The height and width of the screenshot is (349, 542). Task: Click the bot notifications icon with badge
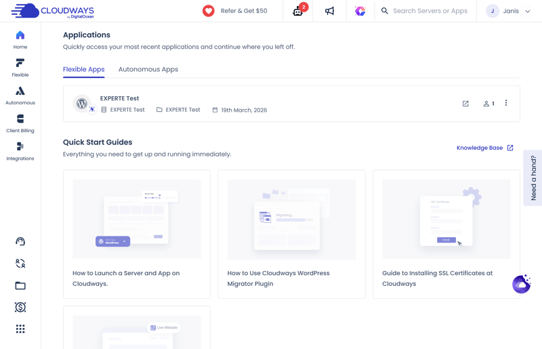click(298, 11)
